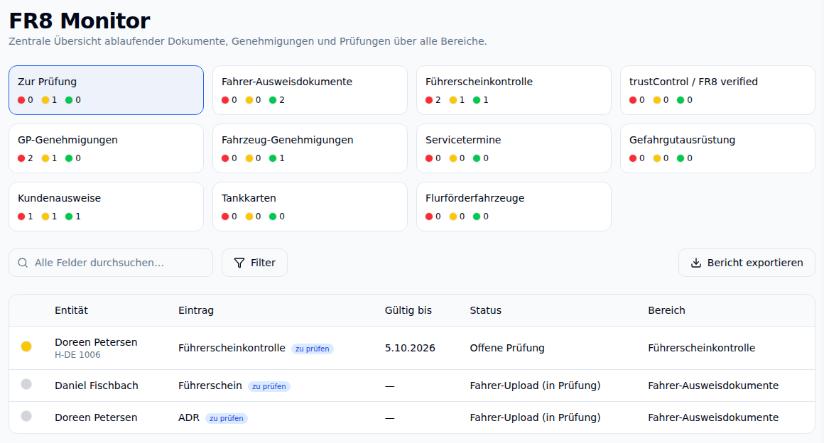Click zu prüfen badge next to Führerscheinkontrolle
This screenshot has height=443, width=824.
312,349
